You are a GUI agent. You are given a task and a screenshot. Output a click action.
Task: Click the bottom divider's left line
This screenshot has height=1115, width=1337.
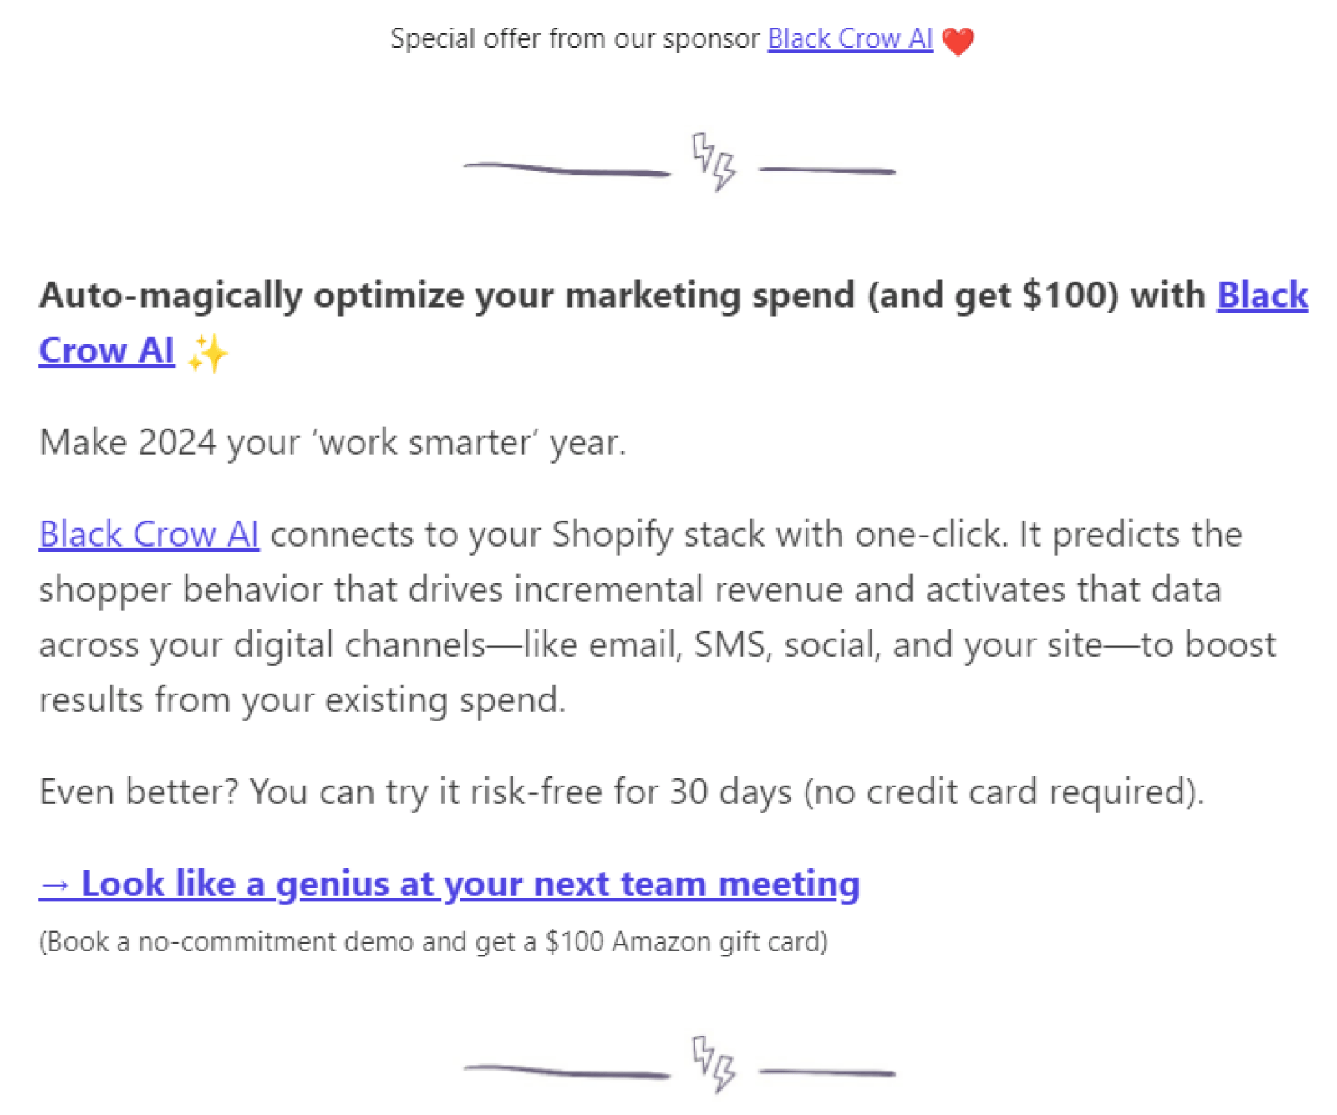click(567, 1072)
